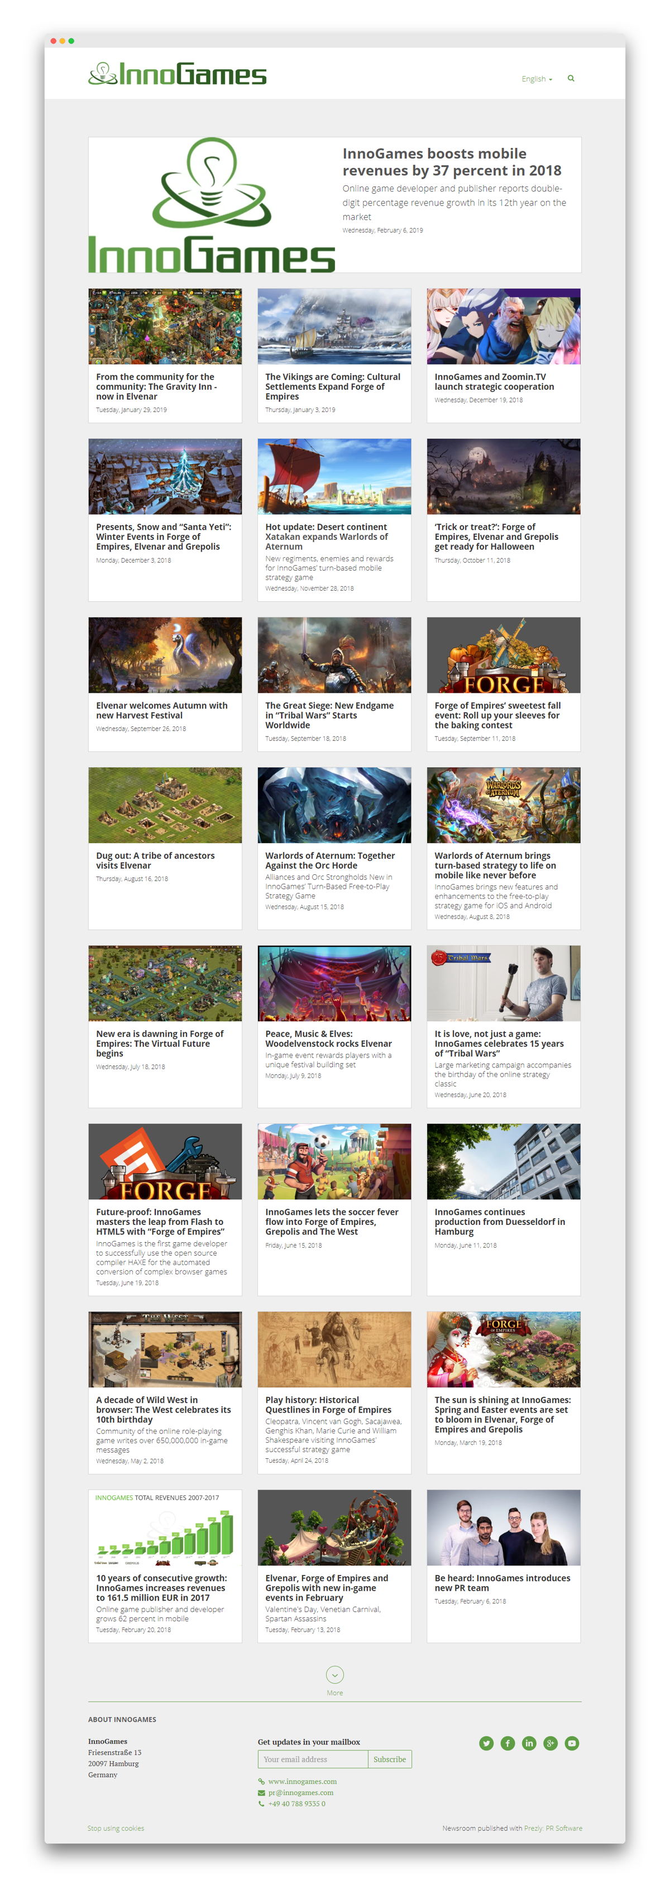Open the www.innogames.com link
Viewport: 670px width, 1877px height.
302,1781
